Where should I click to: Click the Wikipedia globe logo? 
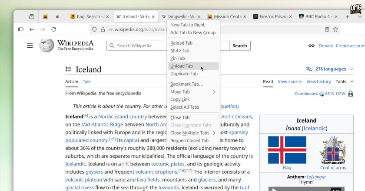tap(46, 45)
